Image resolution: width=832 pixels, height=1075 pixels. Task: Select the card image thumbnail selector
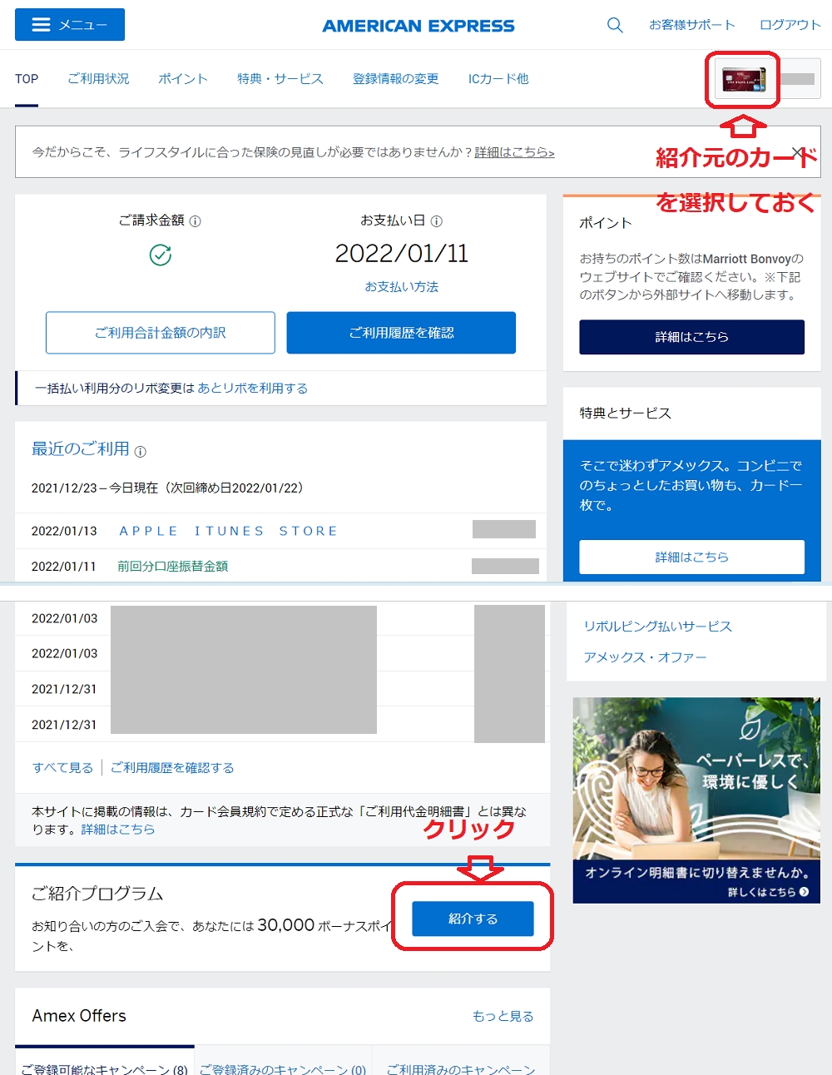coord(744,80)
